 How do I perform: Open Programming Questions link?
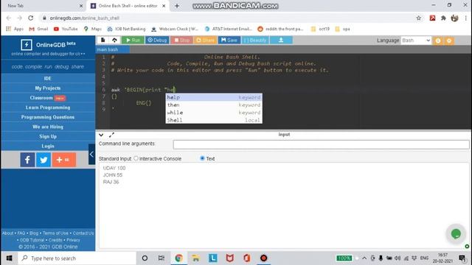pyautogui.click(x=48, y=117)
